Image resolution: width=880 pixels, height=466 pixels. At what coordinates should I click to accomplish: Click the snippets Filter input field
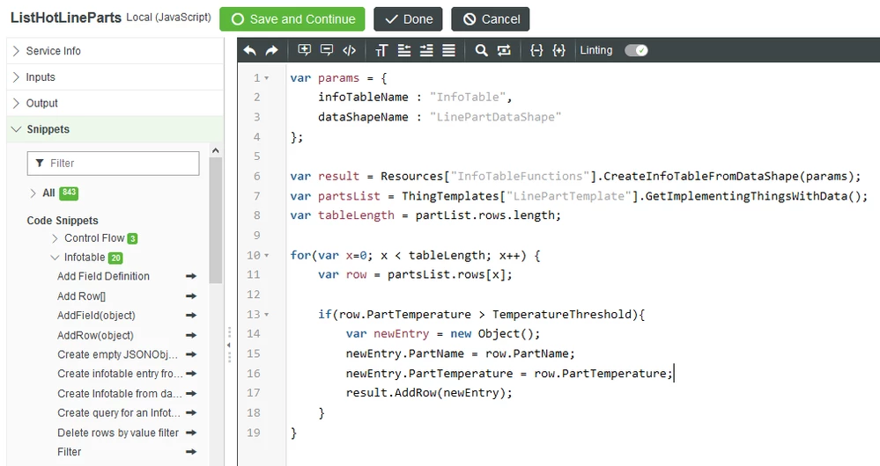[113, 163]
